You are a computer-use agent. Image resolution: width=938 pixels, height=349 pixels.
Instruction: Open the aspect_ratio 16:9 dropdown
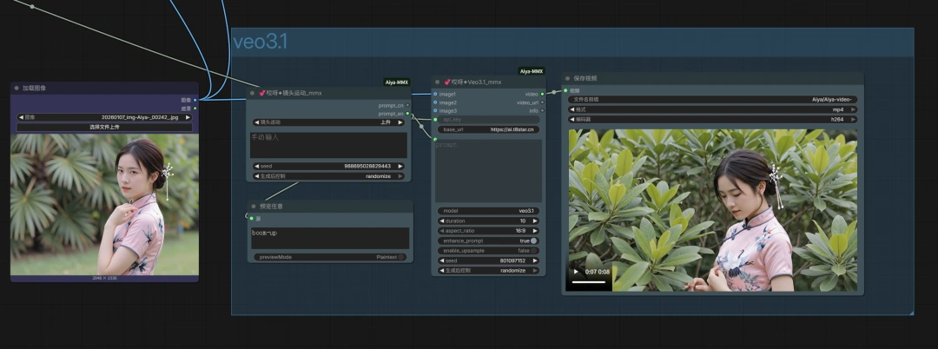488,231
